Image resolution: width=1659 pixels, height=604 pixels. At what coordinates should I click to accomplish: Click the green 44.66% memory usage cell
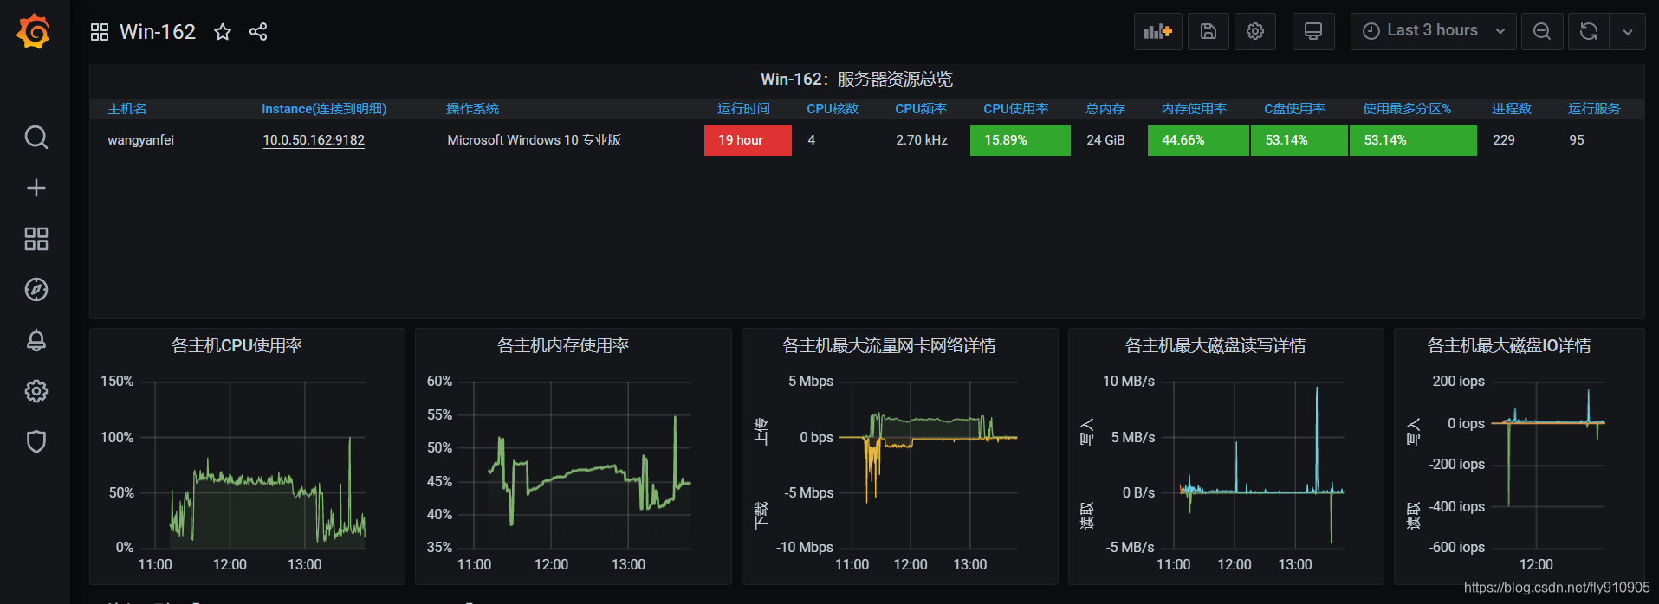pyautogui.click(x=1198, y=140)
